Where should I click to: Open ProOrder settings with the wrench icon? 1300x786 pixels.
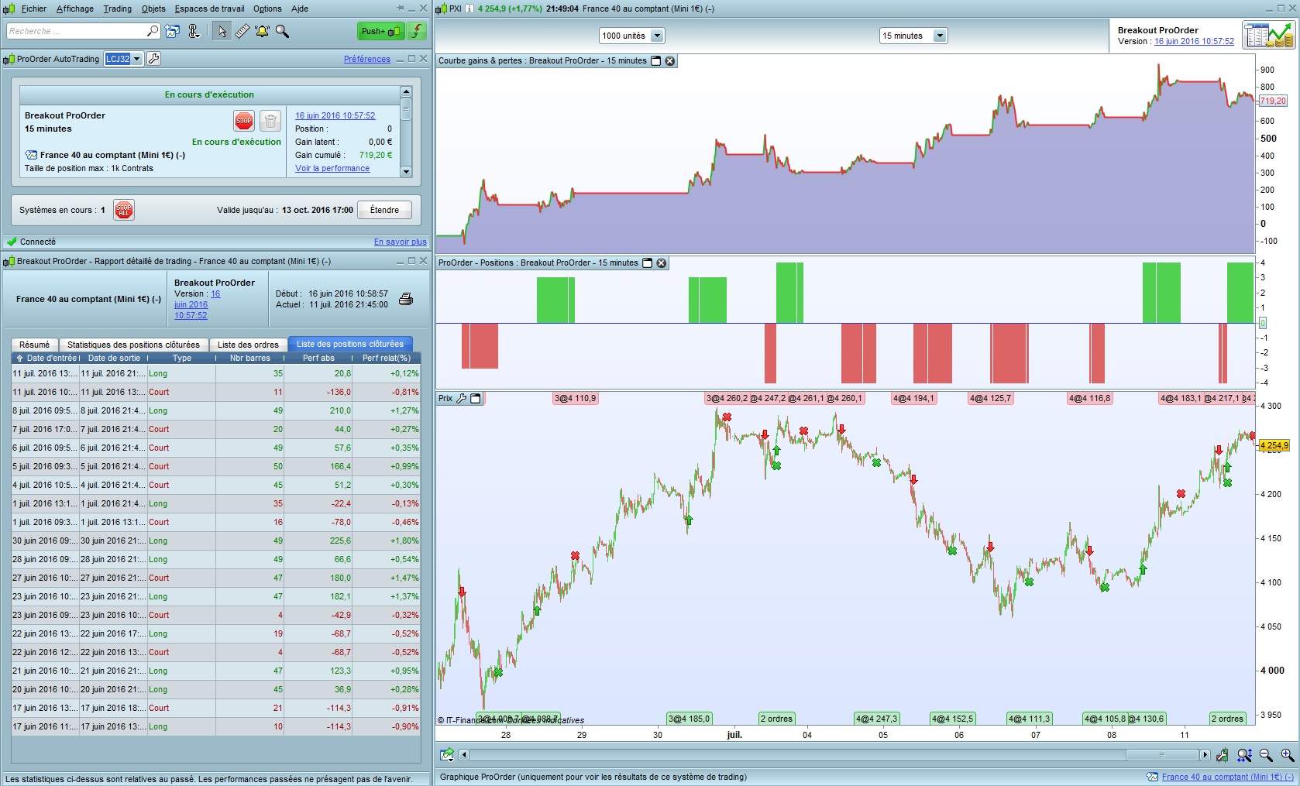coord(153,59)
